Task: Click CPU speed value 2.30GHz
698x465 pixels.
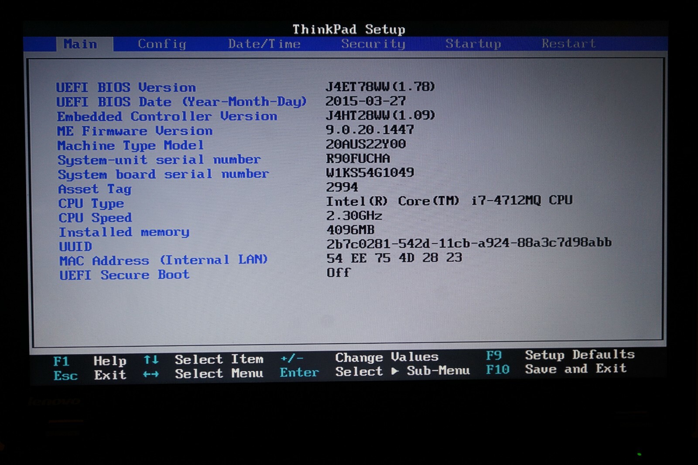Action: tap(354, 215)
